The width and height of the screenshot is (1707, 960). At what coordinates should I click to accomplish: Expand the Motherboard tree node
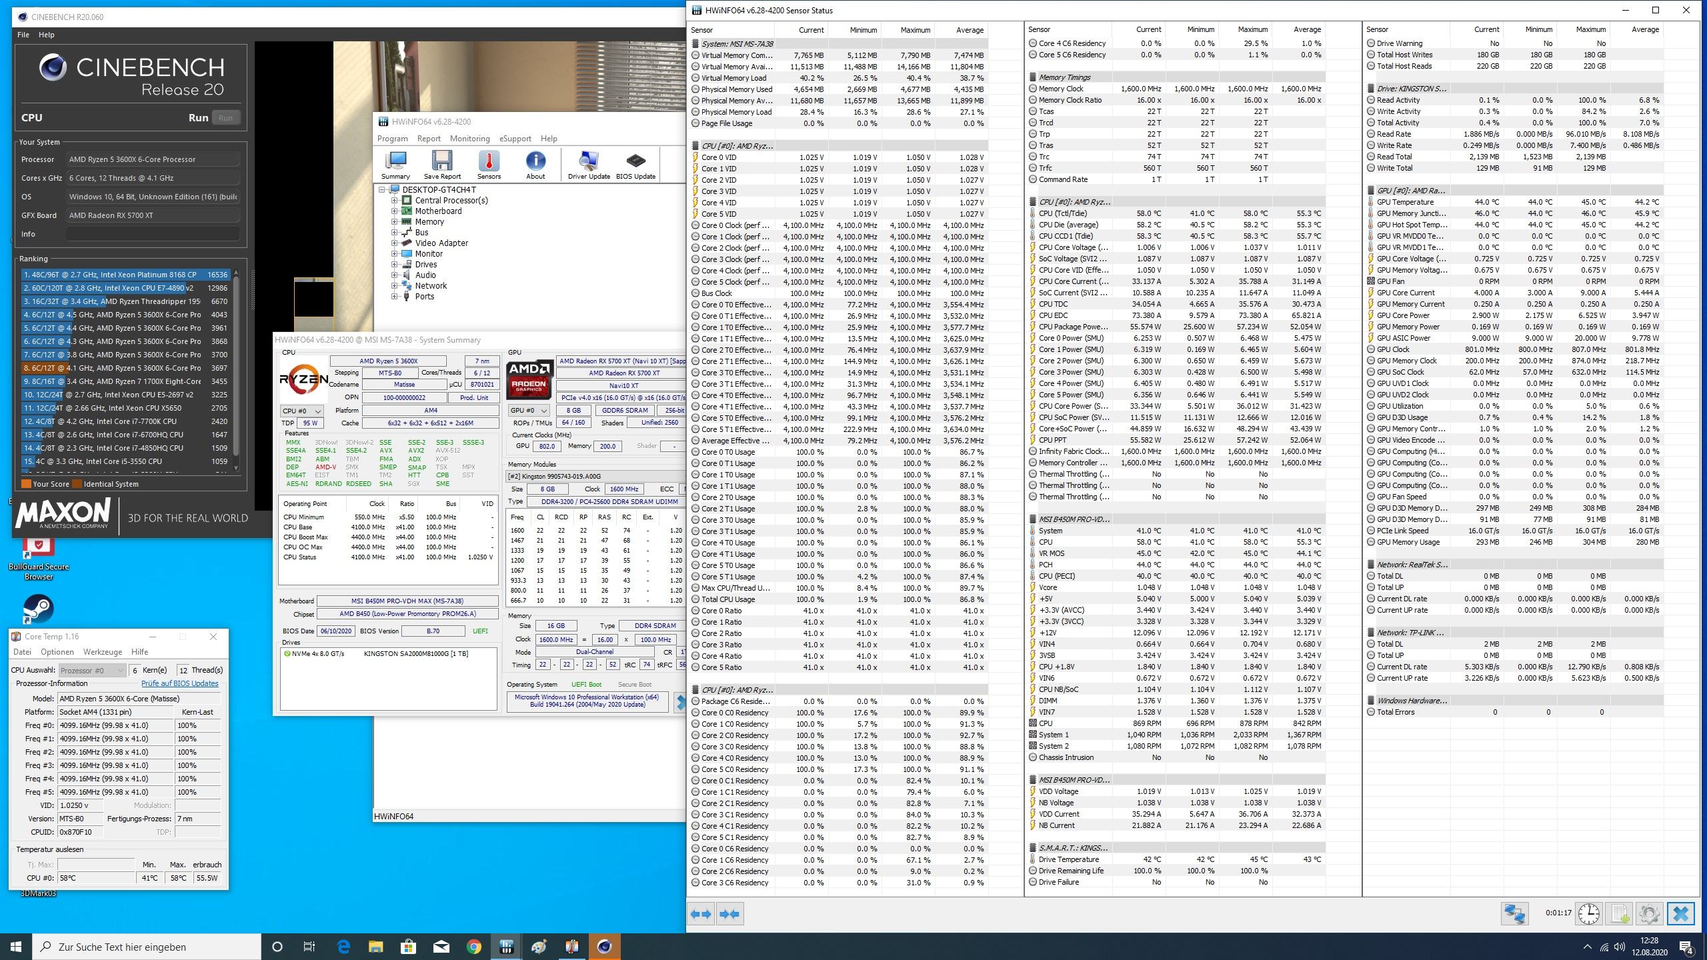coord(394,211)
